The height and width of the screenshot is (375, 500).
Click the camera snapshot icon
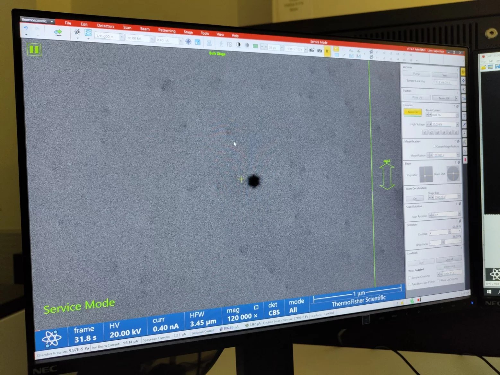(x=311, y=50)
